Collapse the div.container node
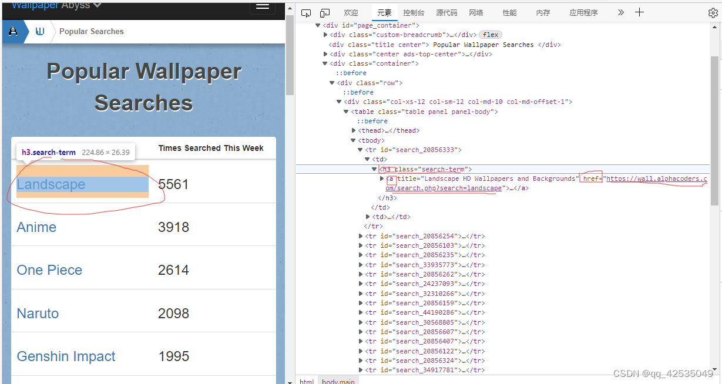Screen dimensions: 722x384 click(324, 63)
